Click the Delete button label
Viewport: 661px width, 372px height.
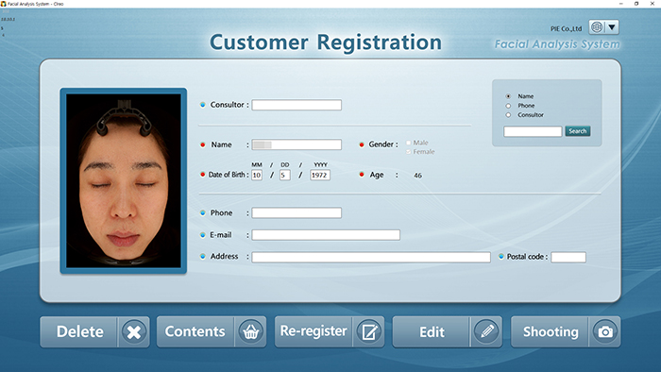click(80, 332)
